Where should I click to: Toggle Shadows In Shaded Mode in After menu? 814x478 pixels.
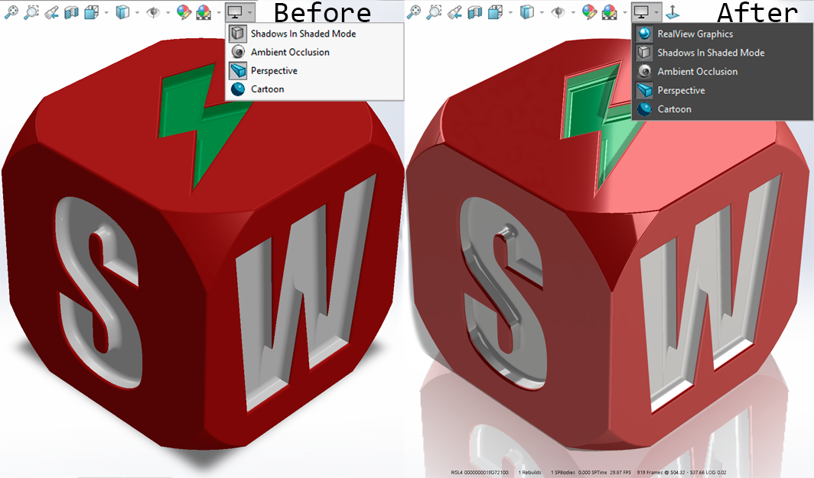click(x=722, y=53)
